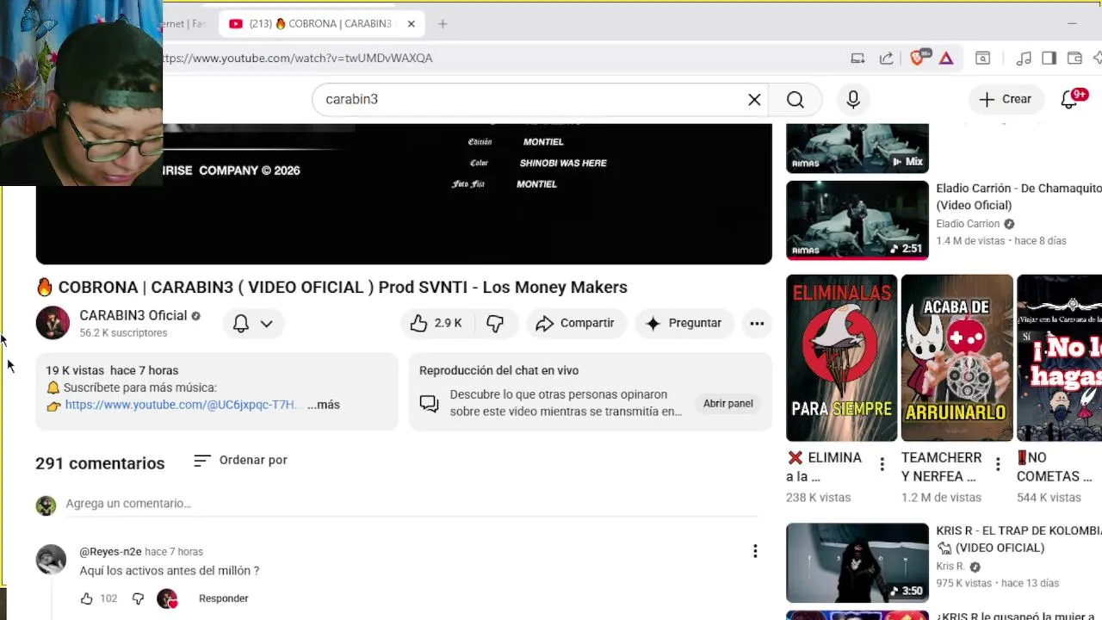Open @Reyes-n2e commenter profile
The height and width of the screenshot is (620, 1102).
[110, 552]
